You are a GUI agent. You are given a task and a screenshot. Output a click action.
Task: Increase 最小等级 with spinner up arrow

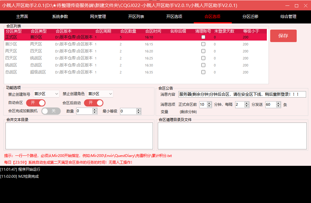139,110
